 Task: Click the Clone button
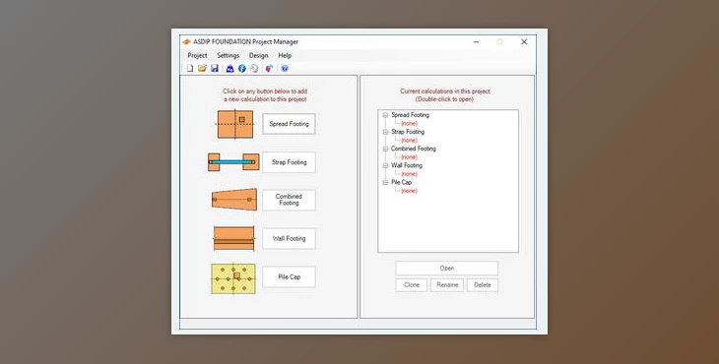[412, 284]
